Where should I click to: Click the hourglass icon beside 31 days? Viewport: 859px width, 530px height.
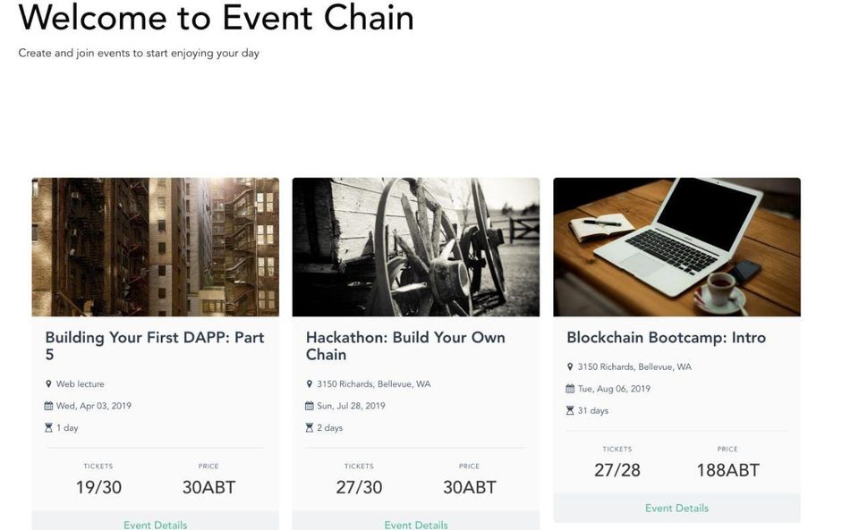tap(570, 411)
